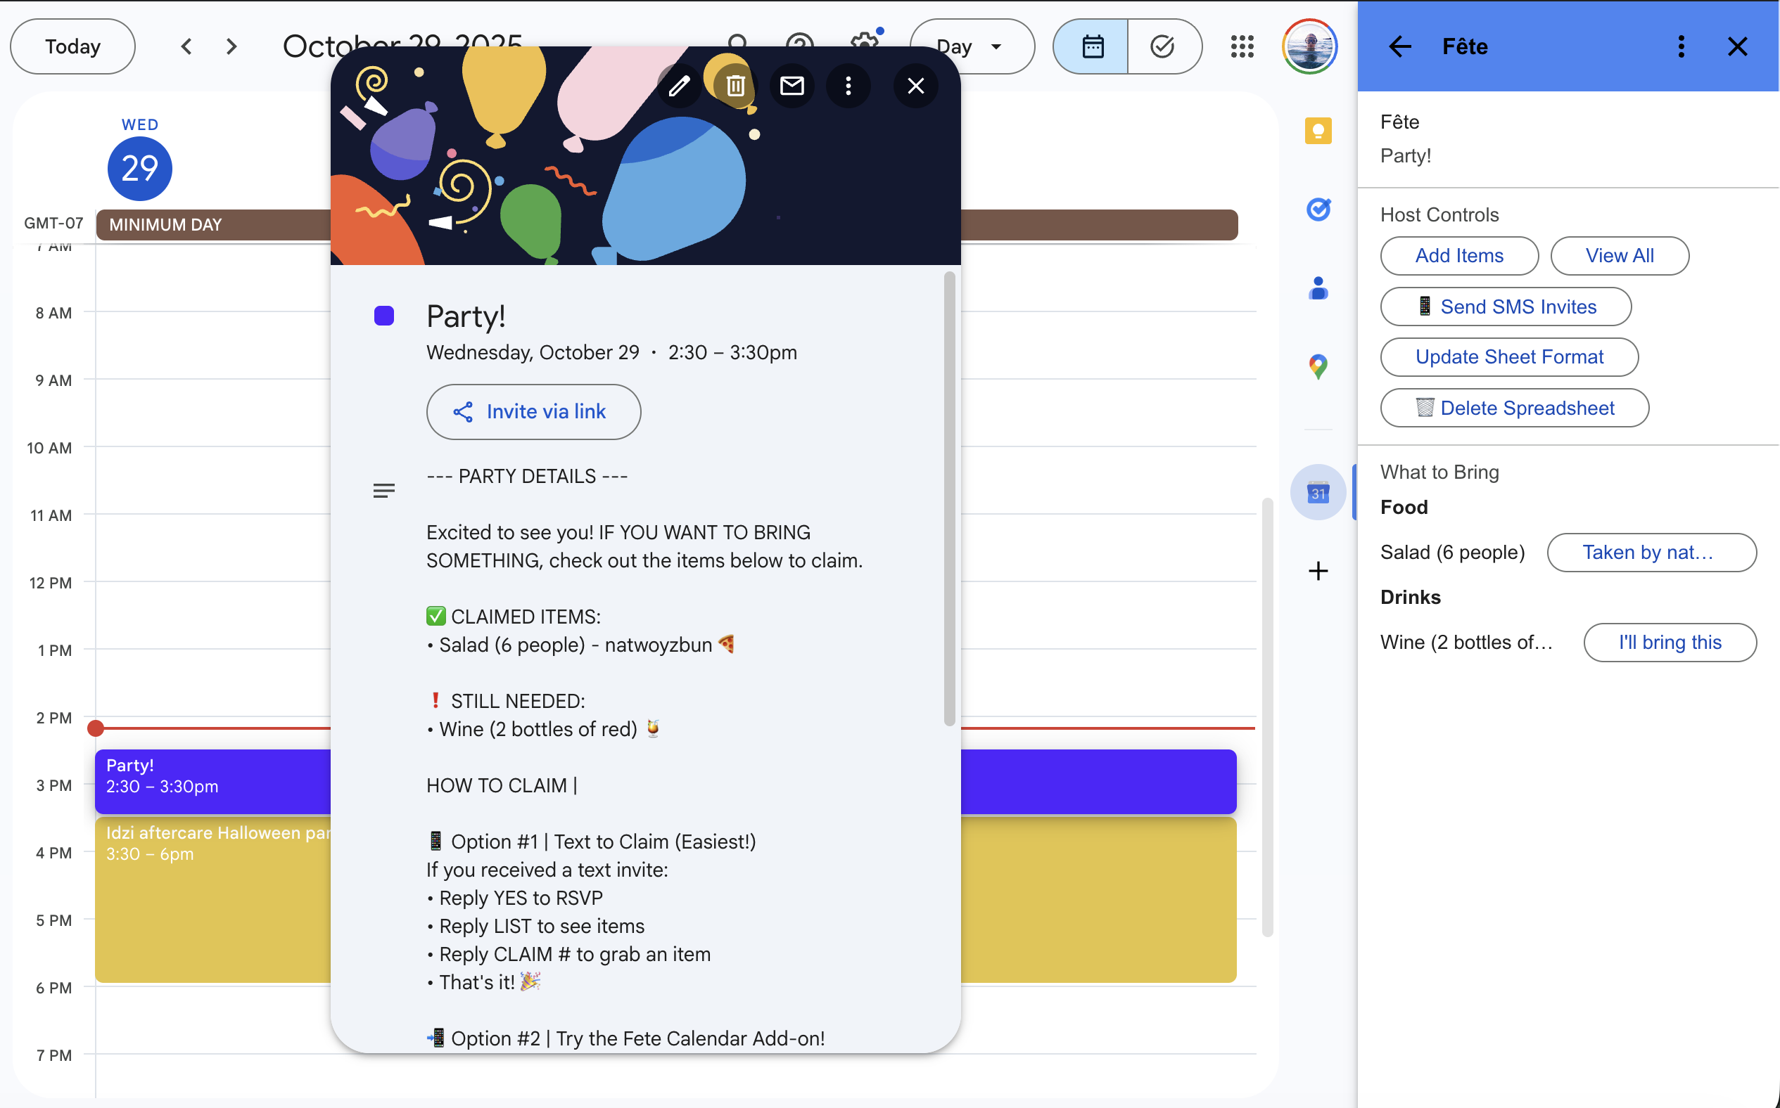
Task: Open Google Maps side panel icon
Action: 1317,366
